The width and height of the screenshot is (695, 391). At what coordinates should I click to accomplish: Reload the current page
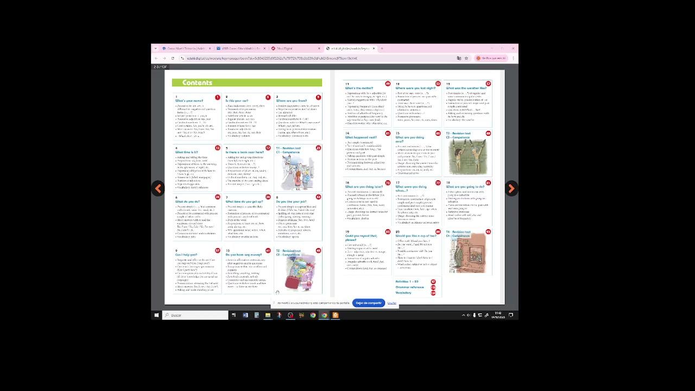point(173,58)
